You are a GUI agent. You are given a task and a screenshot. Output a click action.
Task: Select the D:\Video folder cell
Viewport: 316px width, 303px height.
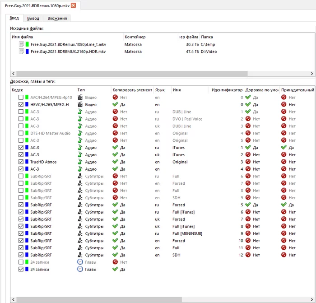pos(209,51)
